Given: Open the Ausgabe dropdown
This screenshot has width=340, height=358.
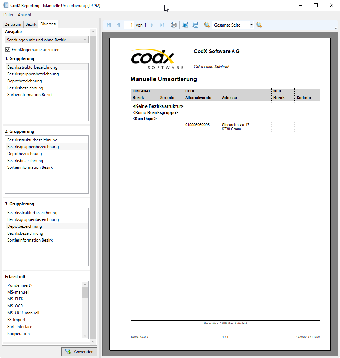Looking at the screenshot, I should (x=47, y=40).
